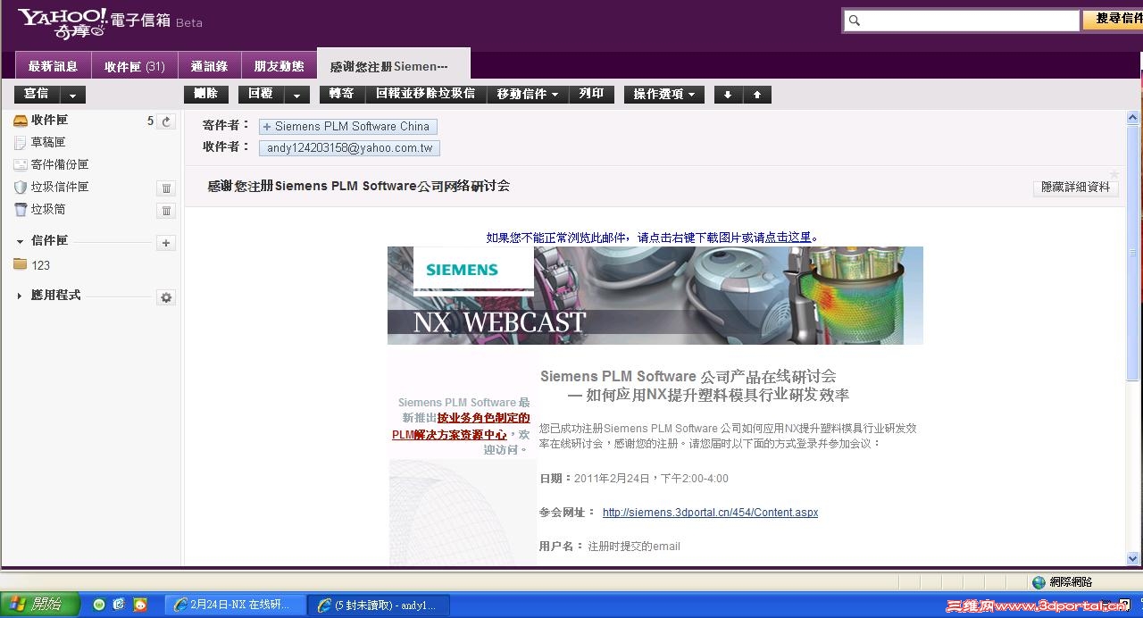Viewport: 1143px width, 618px height.
Task: Open the 点击这里 view-in-browser link
Action: pos(788,238)
